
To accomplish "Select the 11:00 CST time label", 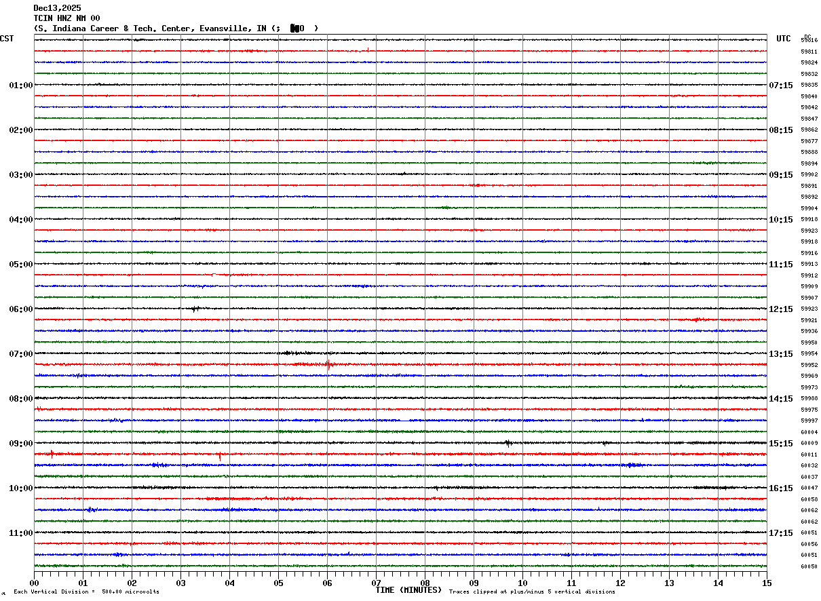I will point(20,533).
